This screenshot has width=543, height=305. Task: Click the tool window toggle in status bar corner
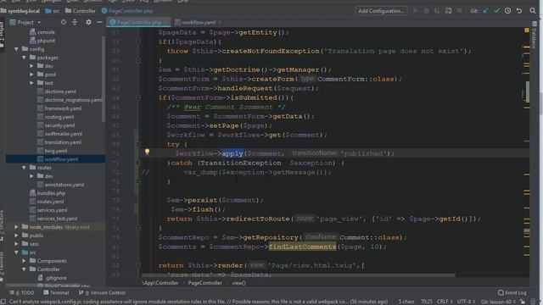point(3,302)
